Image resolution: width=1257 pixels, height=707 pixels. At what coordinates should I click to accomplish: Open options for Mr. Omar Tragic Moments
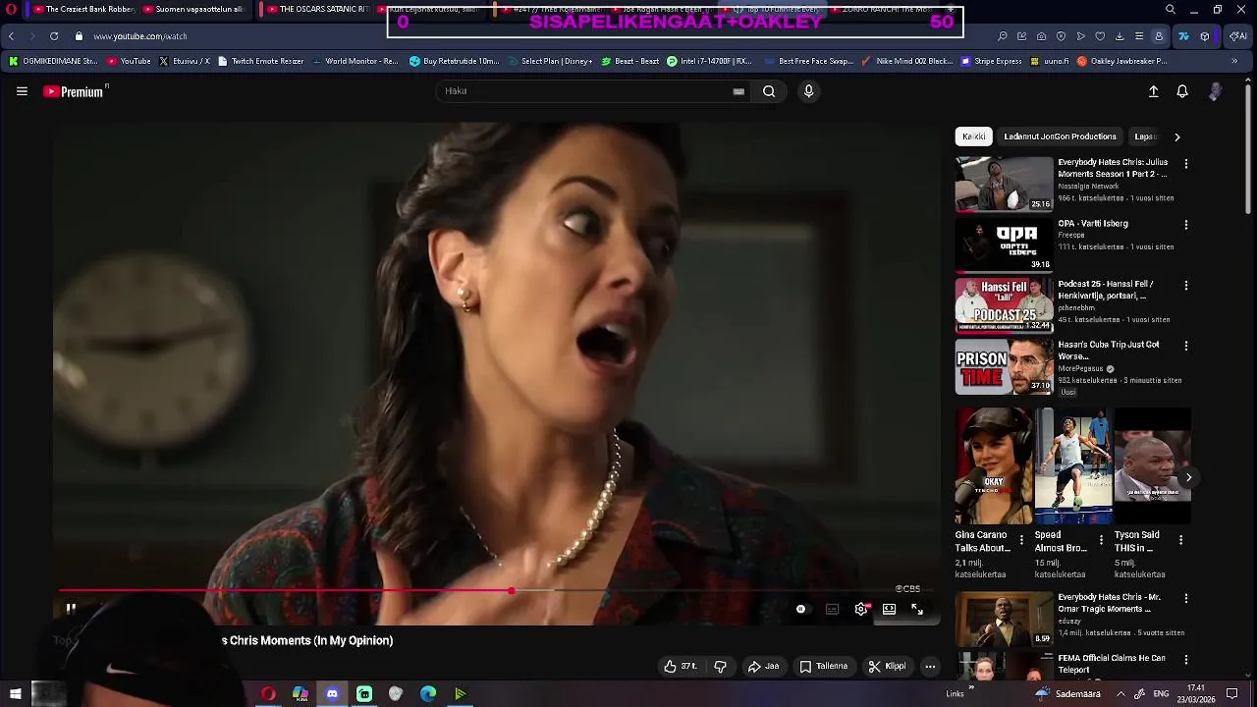click(x=1186, y=599)
